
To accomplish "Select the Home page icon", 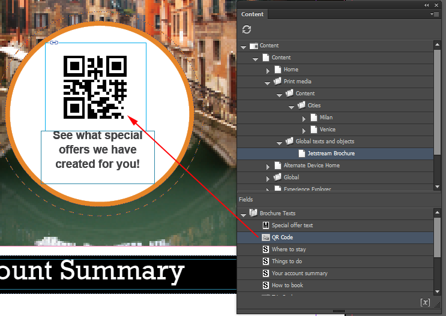I will click(278, 70).
